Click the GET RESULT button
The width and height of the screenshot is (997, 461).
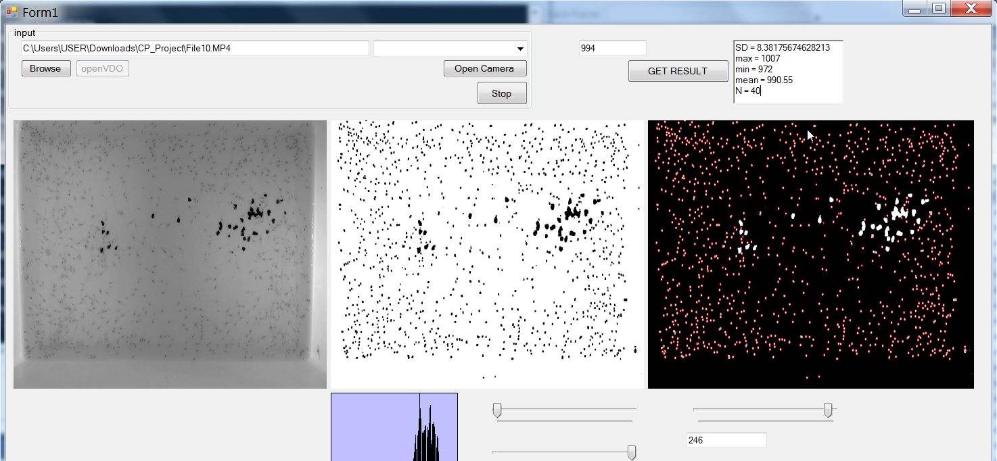point(677,71)
